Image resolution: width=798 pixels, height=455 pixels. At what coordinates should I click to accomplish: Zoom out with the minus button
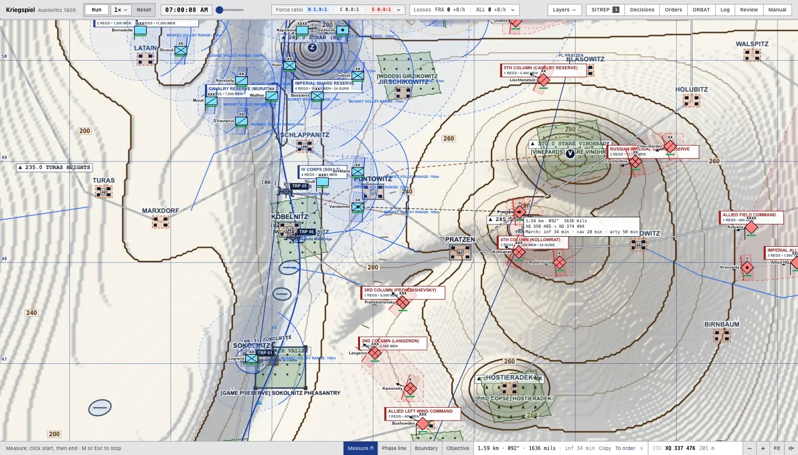[x=749, y=448]
